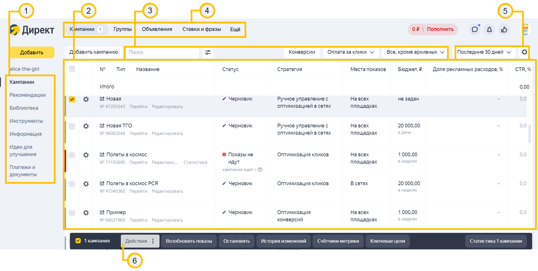The image size is (538, 271).
Task: Click campaign type icon of Пример
Action: (x=102, y=212)
